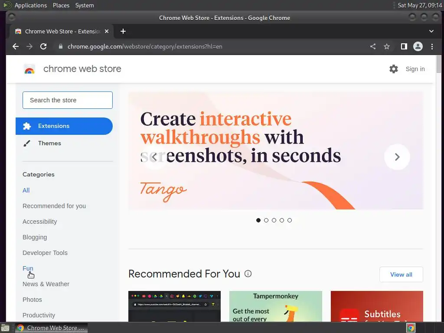
Task: Click the browser forward arrow
Action: [x=29, y=46]
